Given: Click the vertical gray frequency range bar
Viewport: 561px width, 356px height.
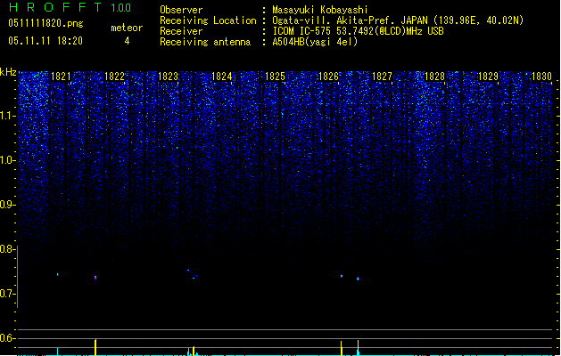Looking at the screenshot, I should [x=18, y=277].
